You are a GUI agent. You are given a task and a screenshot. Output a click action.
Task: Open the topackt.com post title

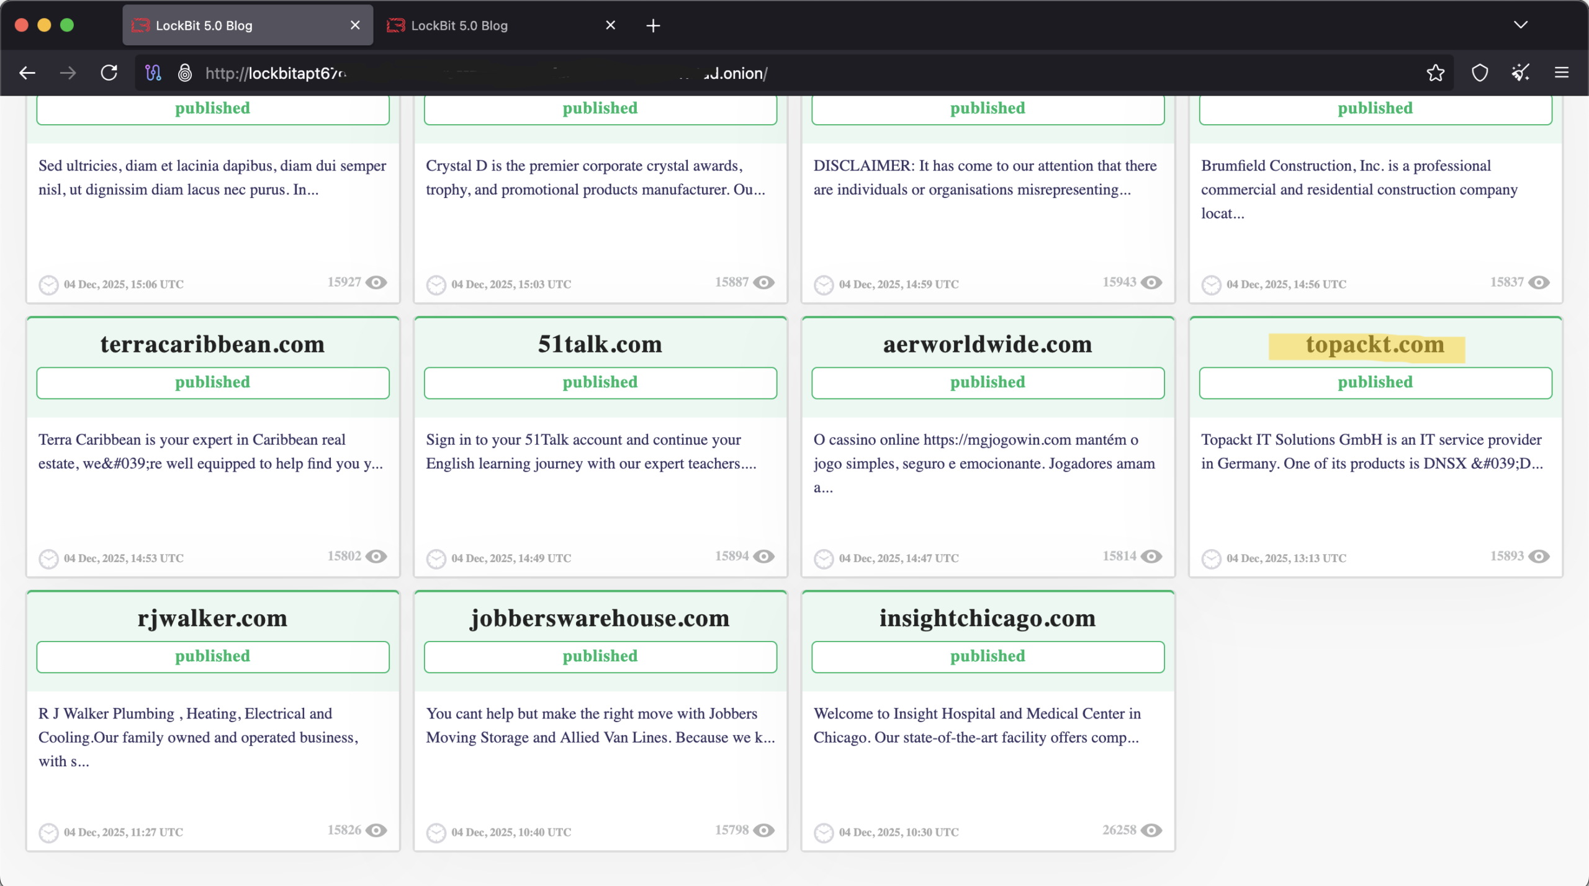tap(1375, 344)
